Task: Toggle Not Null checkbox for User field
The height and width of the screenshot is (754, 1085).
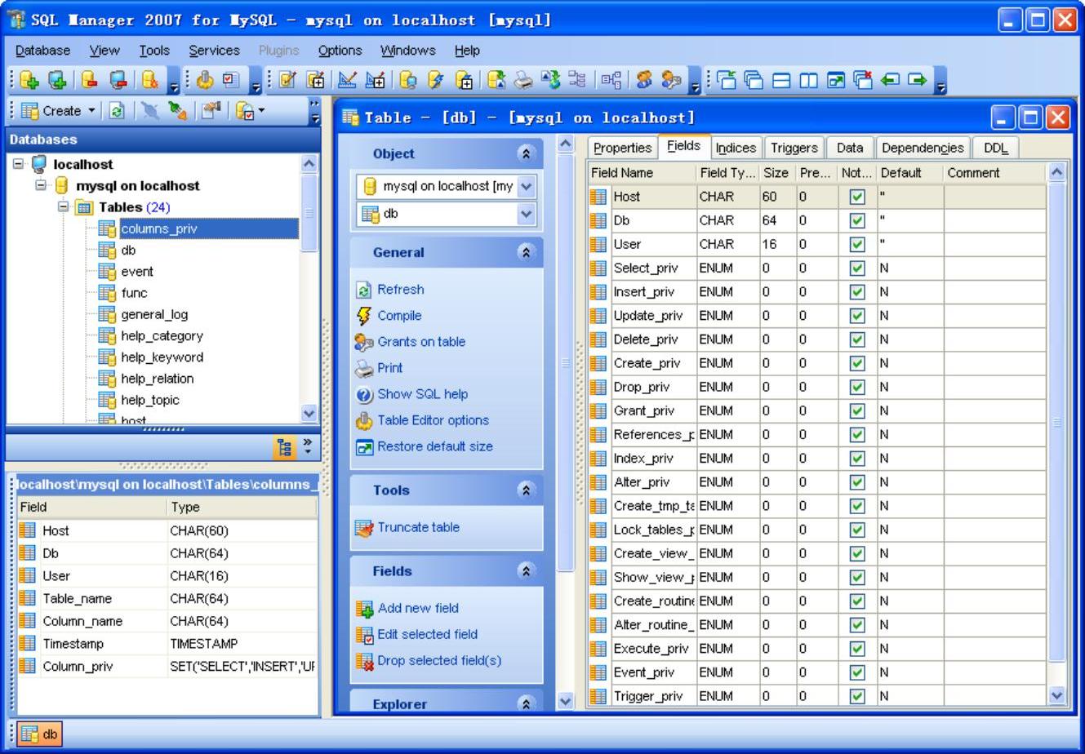Action: click(x=856, y=244)
